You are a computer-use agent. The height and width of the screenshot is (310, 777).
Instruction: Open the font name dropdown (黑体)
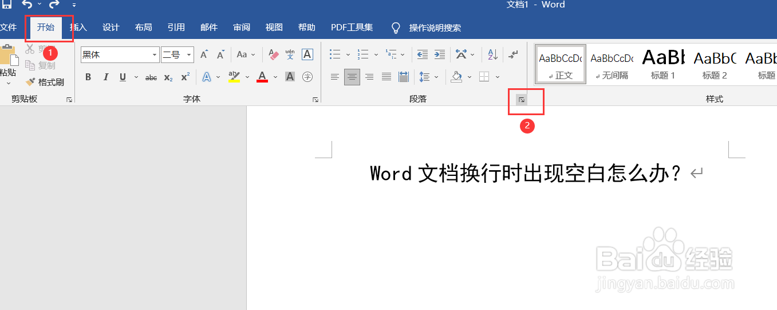click(x=155, y=55)
